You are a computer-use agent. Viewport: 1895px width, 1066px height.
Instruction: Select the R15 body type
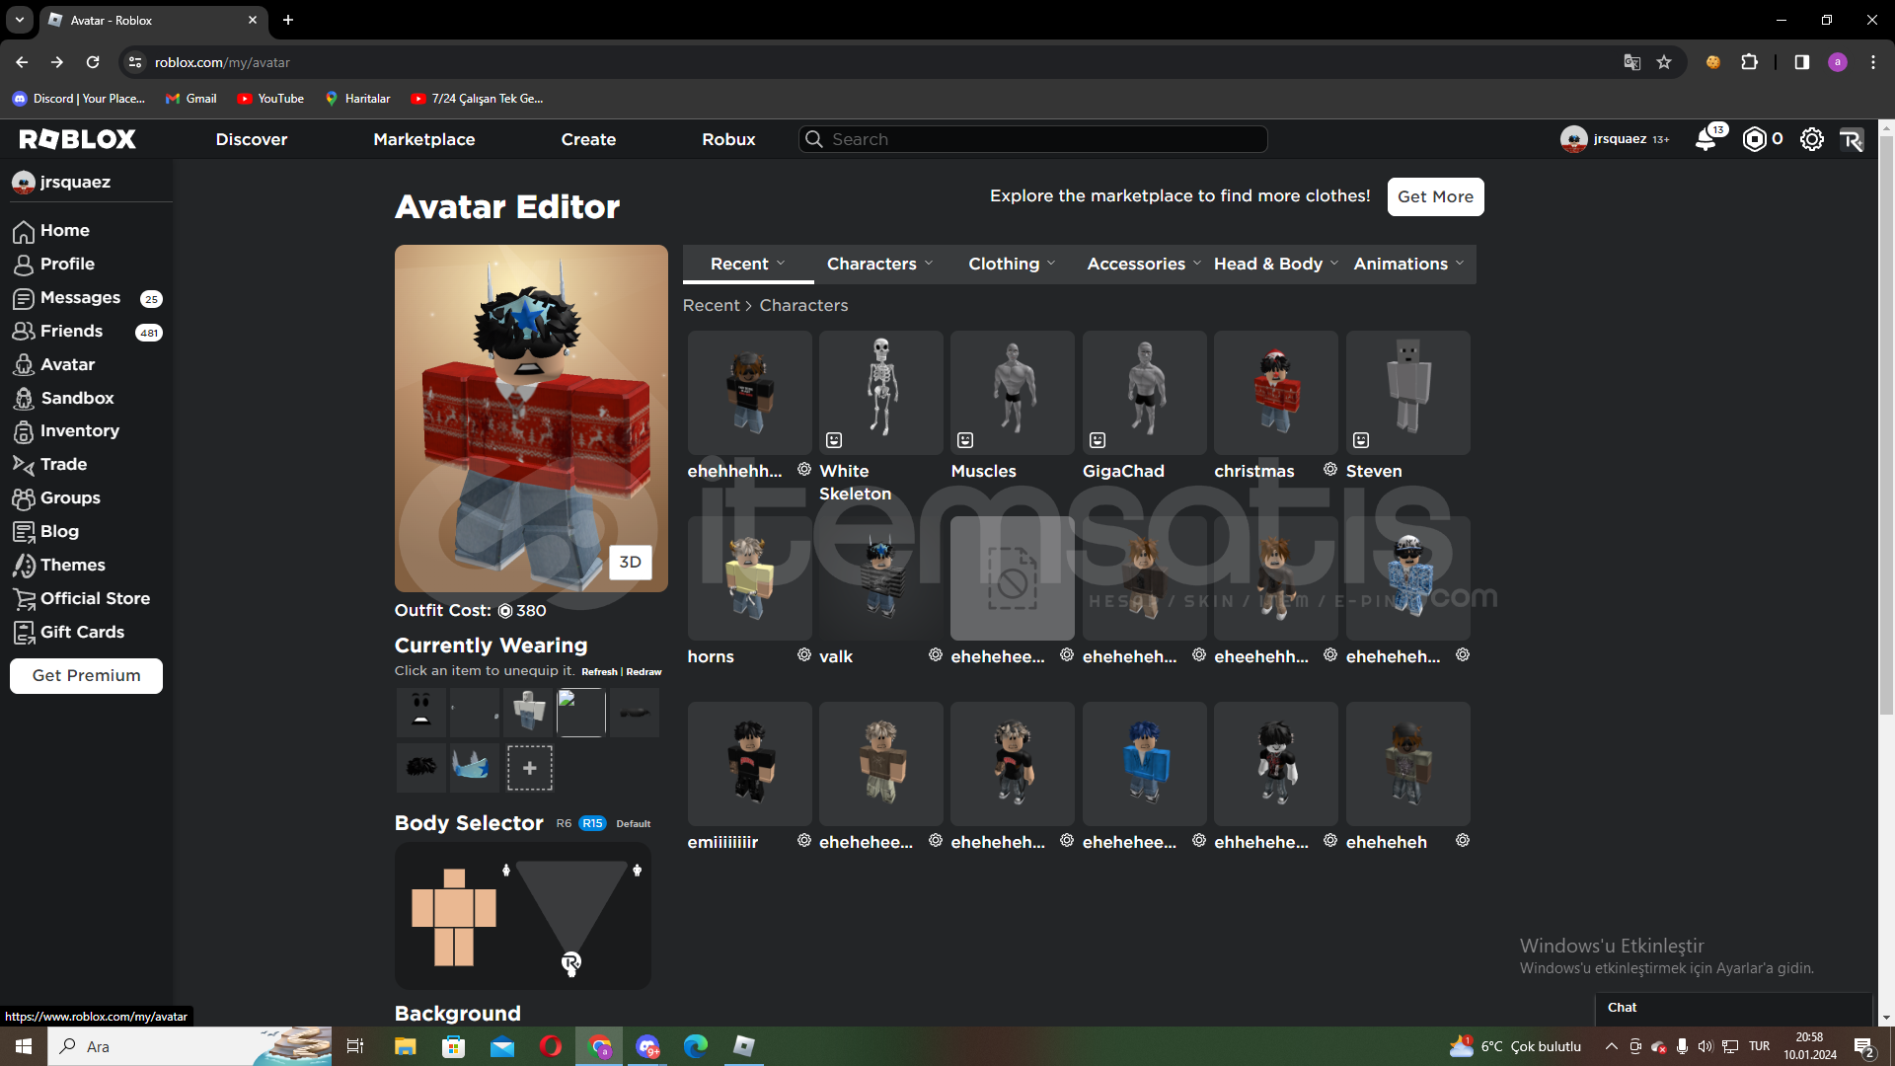point(592,823)
